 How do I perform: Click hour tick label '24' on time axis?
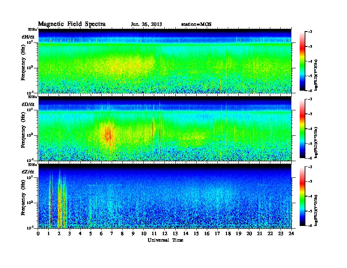tap(291, 234)
